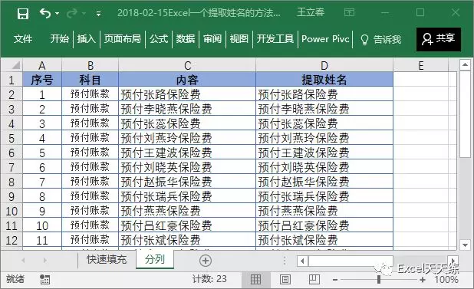Select column D header

(x=324, y=65)
